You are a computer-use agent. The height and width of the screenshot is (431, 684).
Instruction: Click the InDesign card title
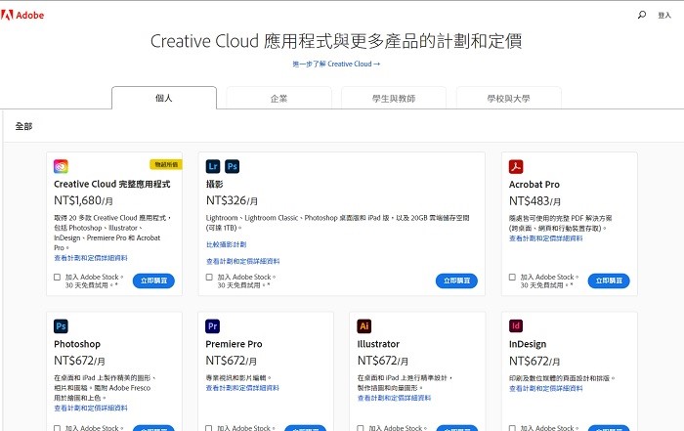coord(528,344)
